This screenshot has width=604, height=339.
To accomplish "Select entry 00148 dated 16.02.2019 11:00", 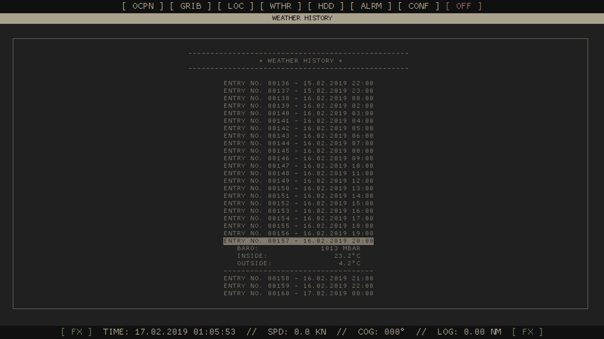I will coord(298,173).
